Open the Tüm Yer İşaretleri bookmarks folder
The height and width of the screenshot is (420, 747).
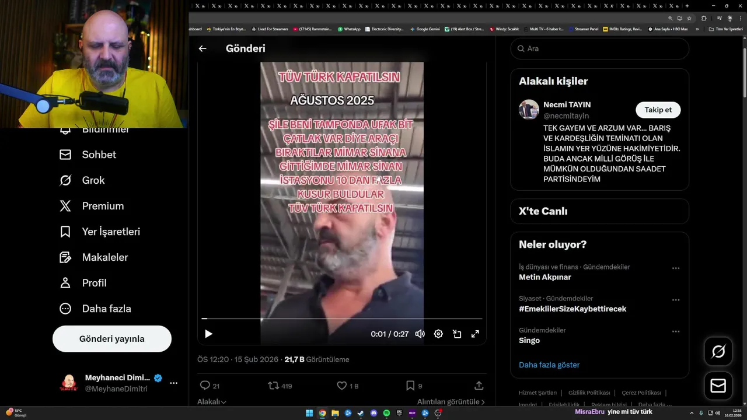click(x=725, y=29)
